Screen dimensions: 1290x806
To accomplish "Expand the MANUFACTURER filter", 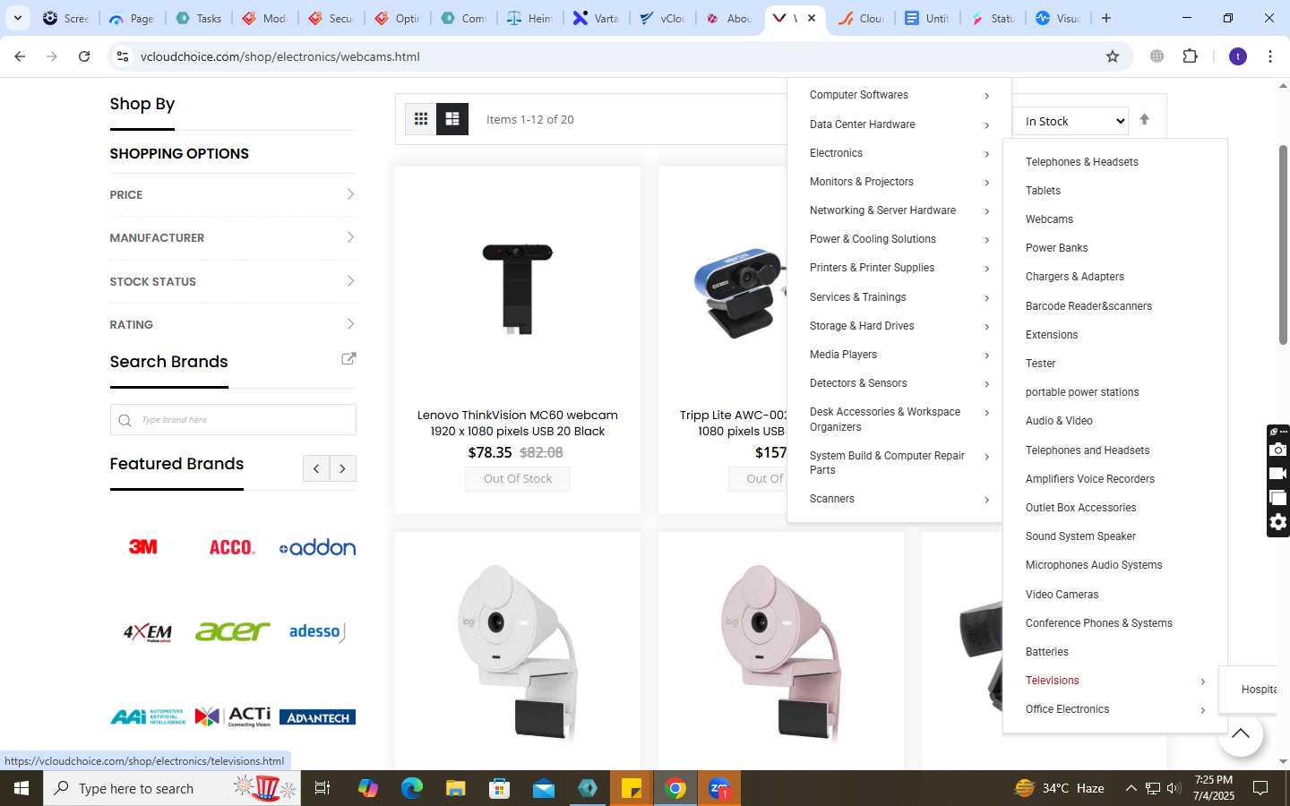I will coord(233,237).
